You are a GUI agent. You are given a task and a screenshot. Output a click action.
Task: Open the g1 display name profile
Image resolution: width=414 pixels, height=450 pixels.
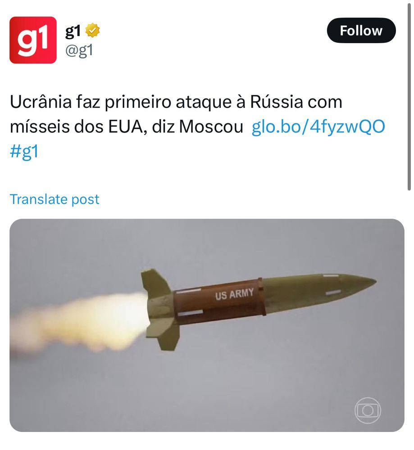coord(73,31)
